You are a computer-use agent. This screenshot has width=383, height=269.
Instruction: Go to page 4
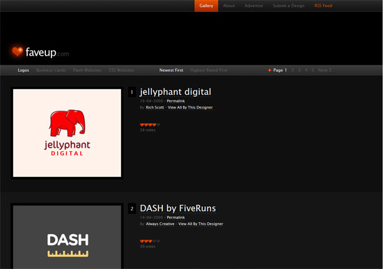[306, 70]
